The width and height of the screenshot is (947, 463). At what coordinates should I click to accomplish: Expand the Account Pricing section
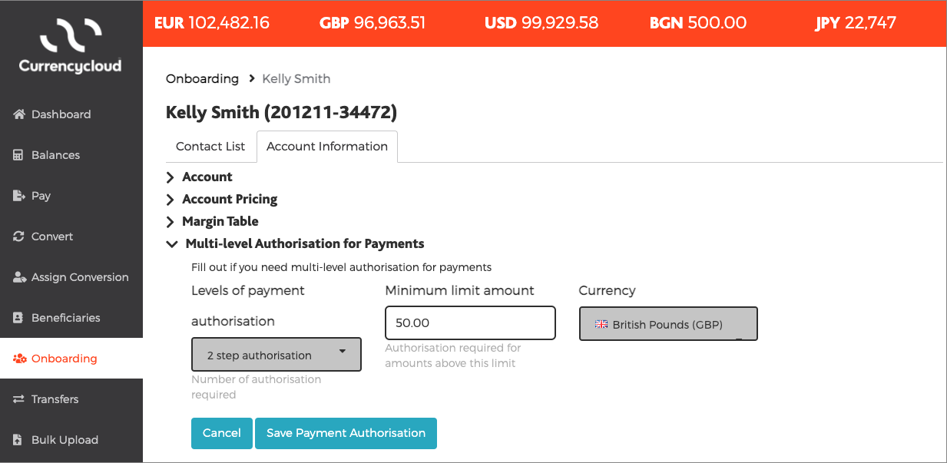[x=171, y=200]
